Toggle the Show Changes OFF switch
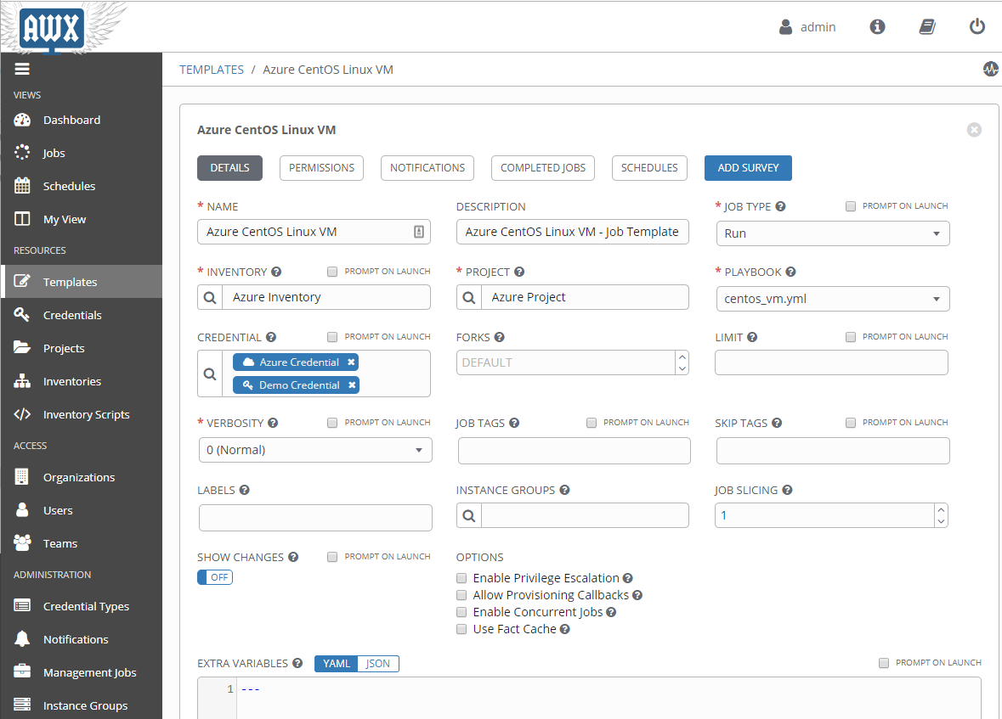The width and height of the screenshot is (1002, 719). [x=215, y=577]
